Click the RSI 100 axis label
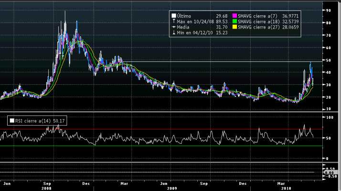The height and width of the screenshot is (191, 341). click(330, 117)
